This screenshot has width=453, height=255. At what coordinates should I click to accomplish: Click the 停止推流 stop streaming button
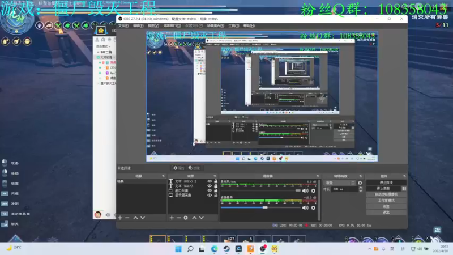click(x=386, y=182)
